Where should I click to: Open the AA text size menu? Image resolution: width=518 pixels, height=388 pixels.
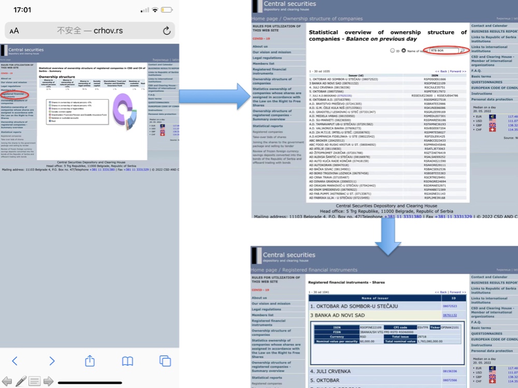(14, 31)
